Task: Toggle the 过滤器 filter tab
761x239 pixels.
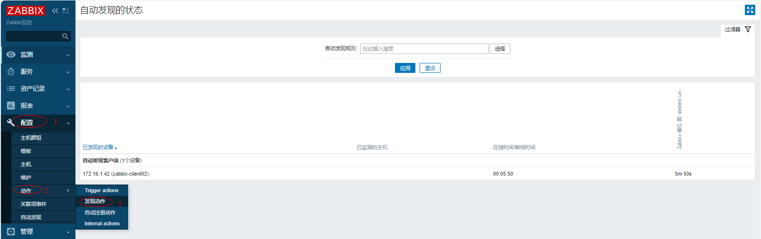Action: click(x=737, y=29)
